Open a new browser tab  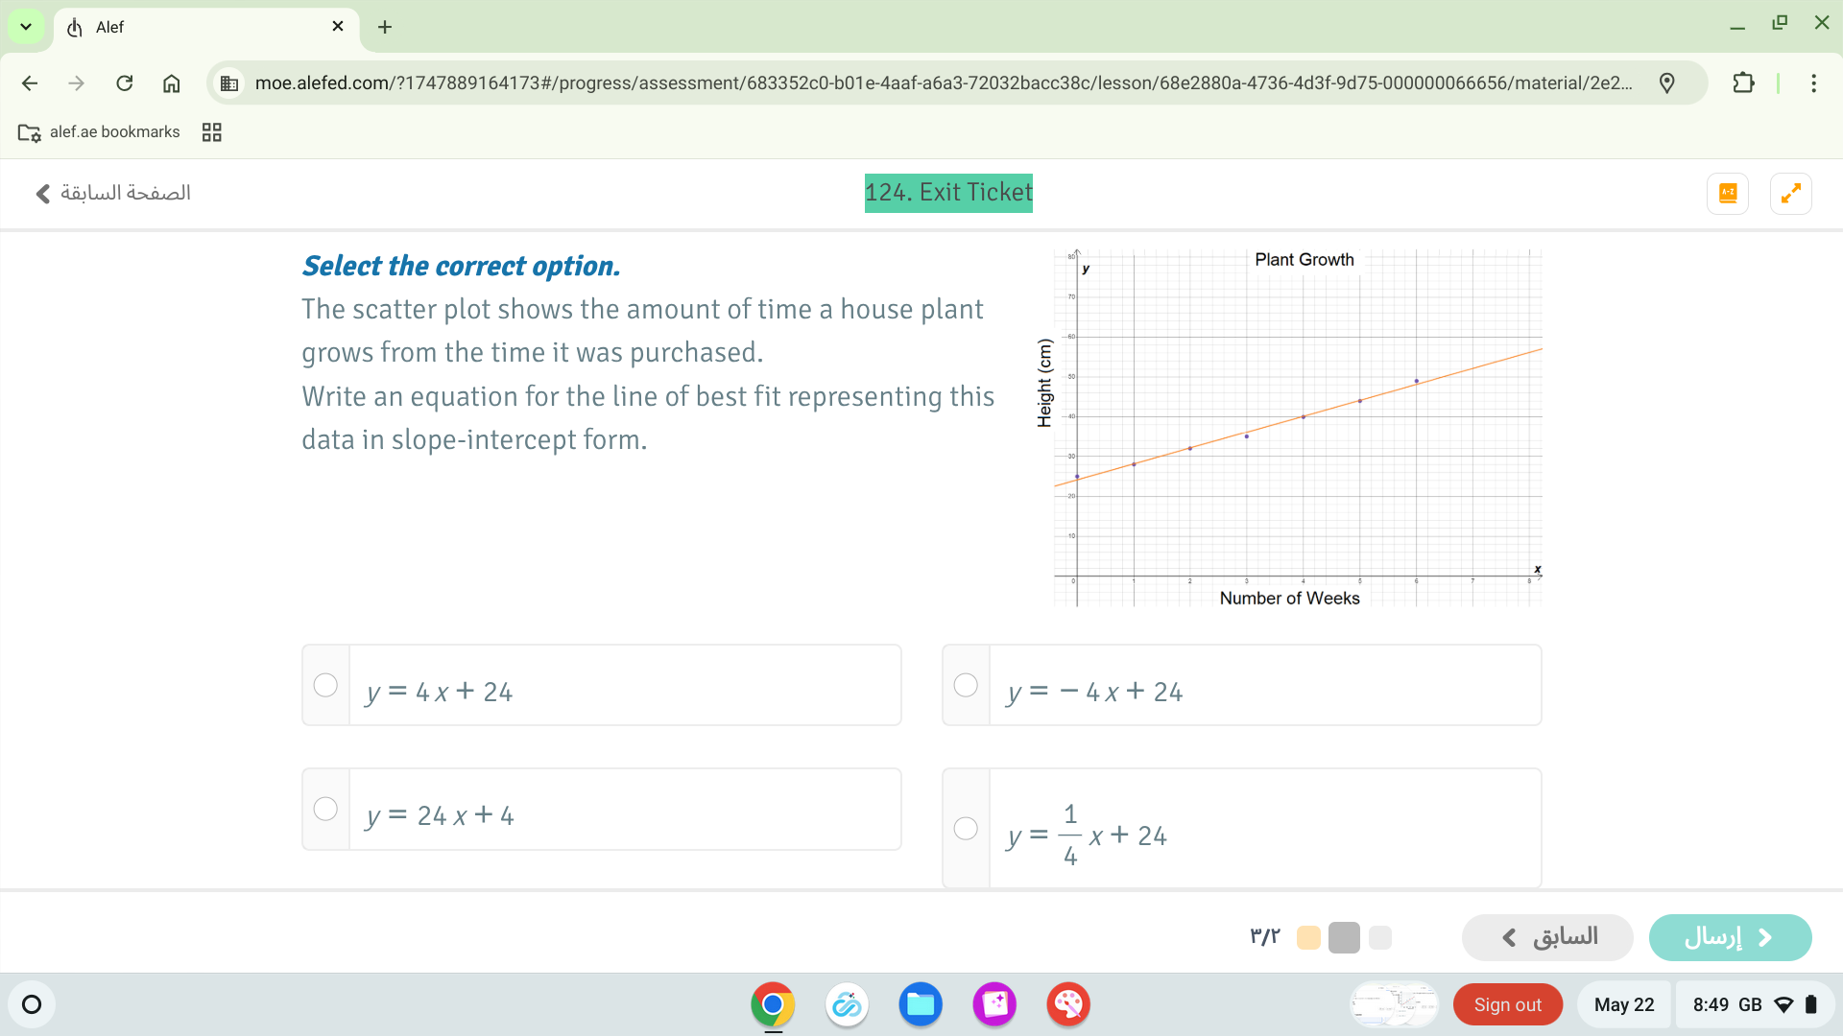tap(385, 27)
